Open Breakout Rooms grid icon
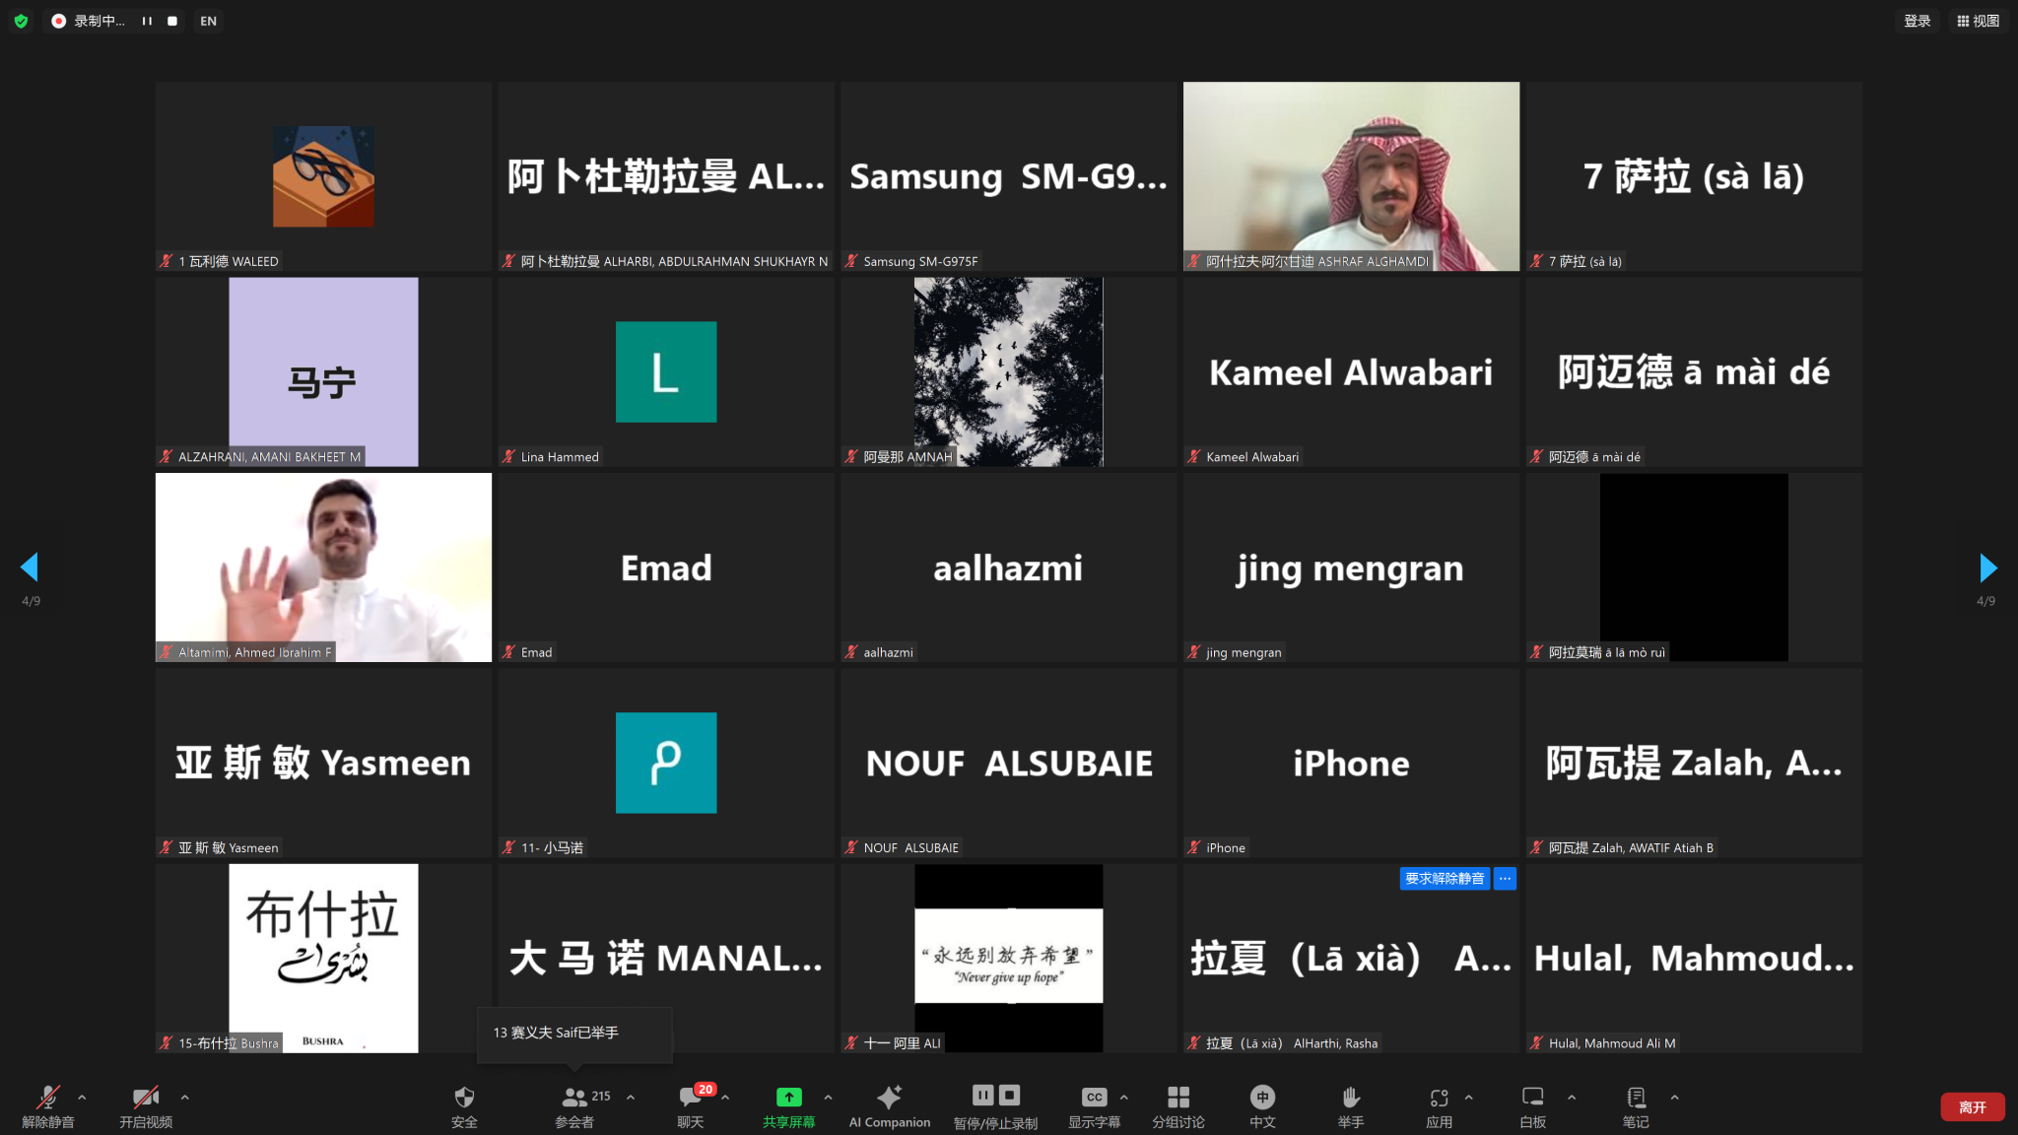Screen dimensions: 2018x1135 1178,1098
